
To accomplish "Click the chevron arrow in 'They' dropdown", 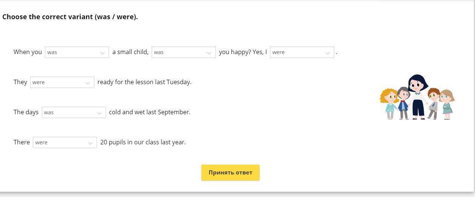I will pyautogui.click(x=88, y=83).
